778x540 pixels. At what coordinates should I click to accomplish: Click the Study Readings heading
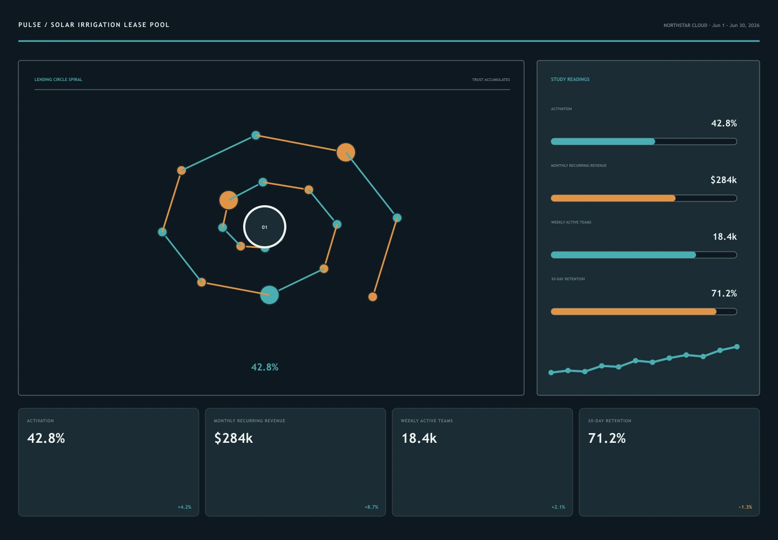point(570,79)
